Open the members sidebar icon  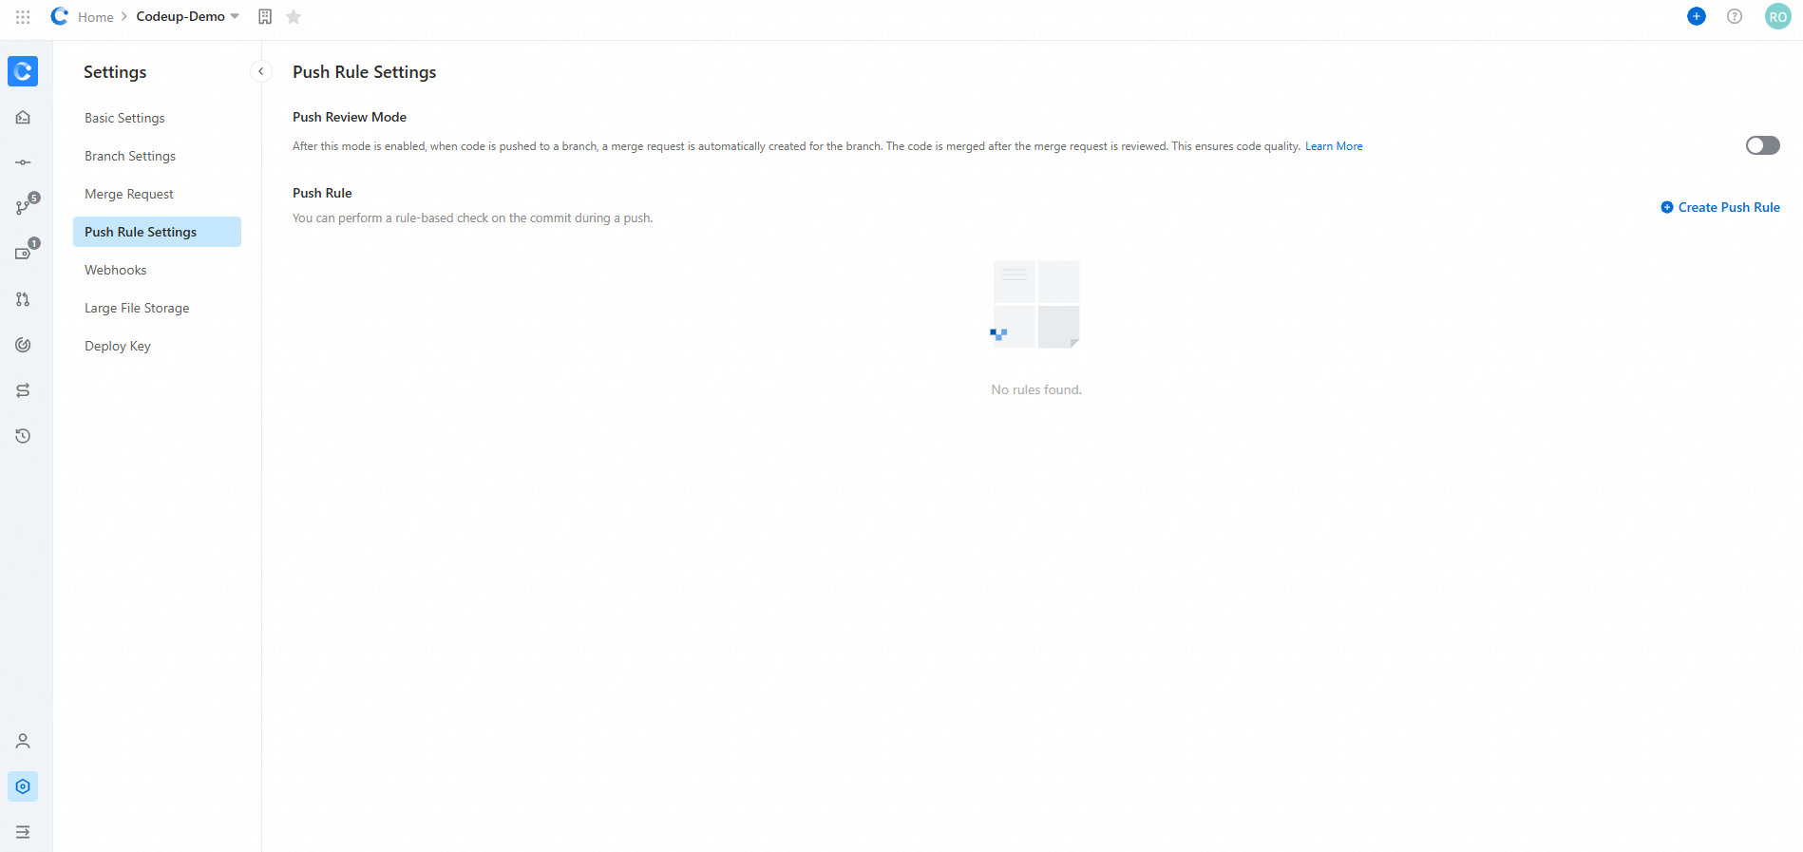(x=23, y=741)
